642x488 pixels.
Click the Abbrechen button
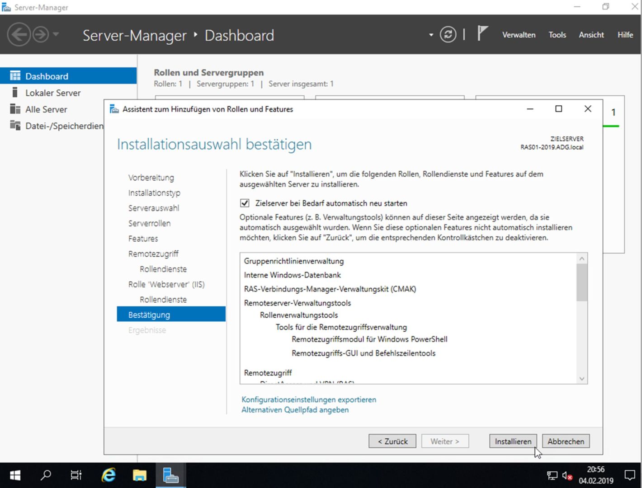tap(566, 441)
